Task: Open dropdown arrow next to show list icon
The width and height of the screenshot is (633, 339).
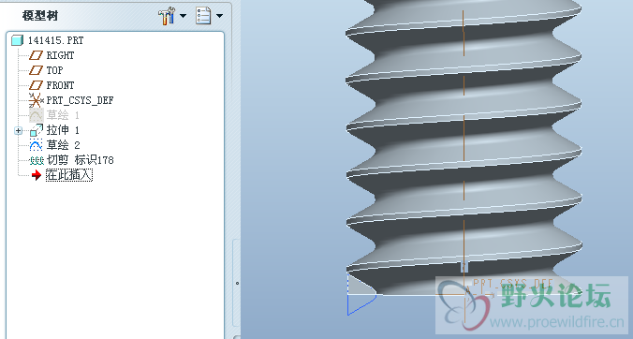Action: tap(220, 16)
